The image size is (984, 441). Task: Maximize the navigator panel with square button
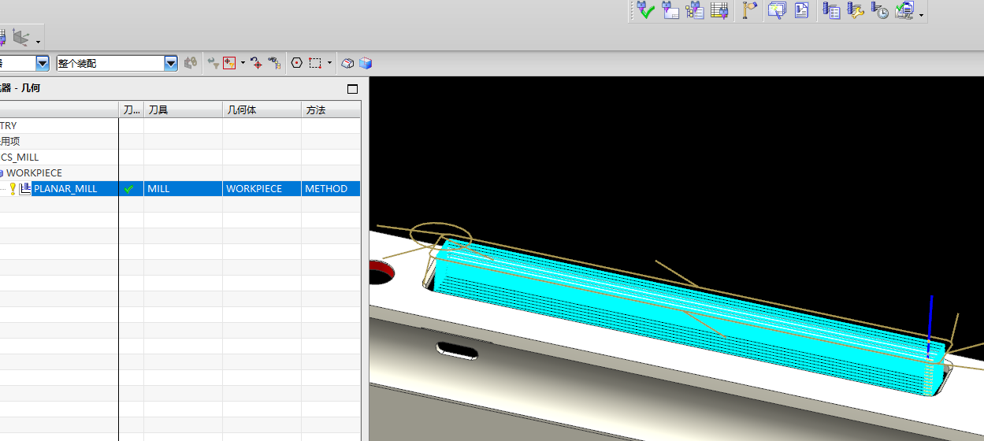tap(352, 89)
